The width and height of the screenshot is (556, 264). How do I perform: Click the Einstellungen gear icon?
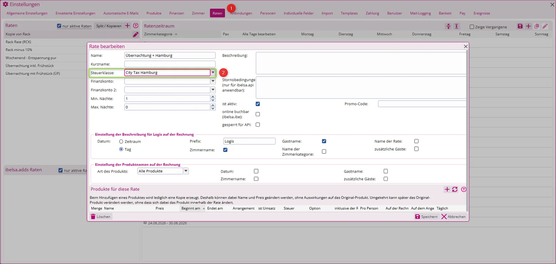[x=5, y=5]
